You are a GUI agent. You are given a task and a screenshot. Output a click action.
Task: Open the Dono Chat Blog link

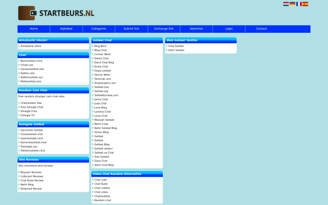104,62
